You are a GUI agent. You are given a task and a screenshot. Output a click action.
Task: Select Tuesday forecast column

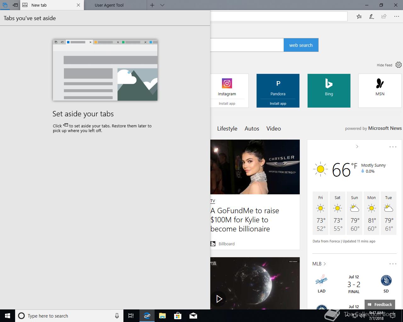[389, 213]
